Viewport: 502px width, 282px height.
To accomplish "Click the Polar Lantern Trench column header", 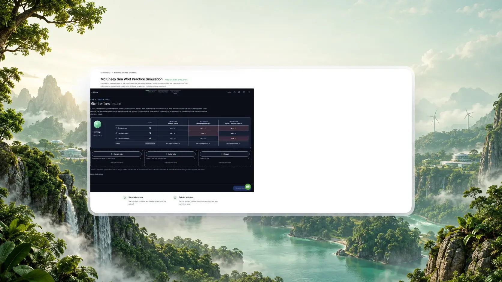I will (x=234, y=123).
